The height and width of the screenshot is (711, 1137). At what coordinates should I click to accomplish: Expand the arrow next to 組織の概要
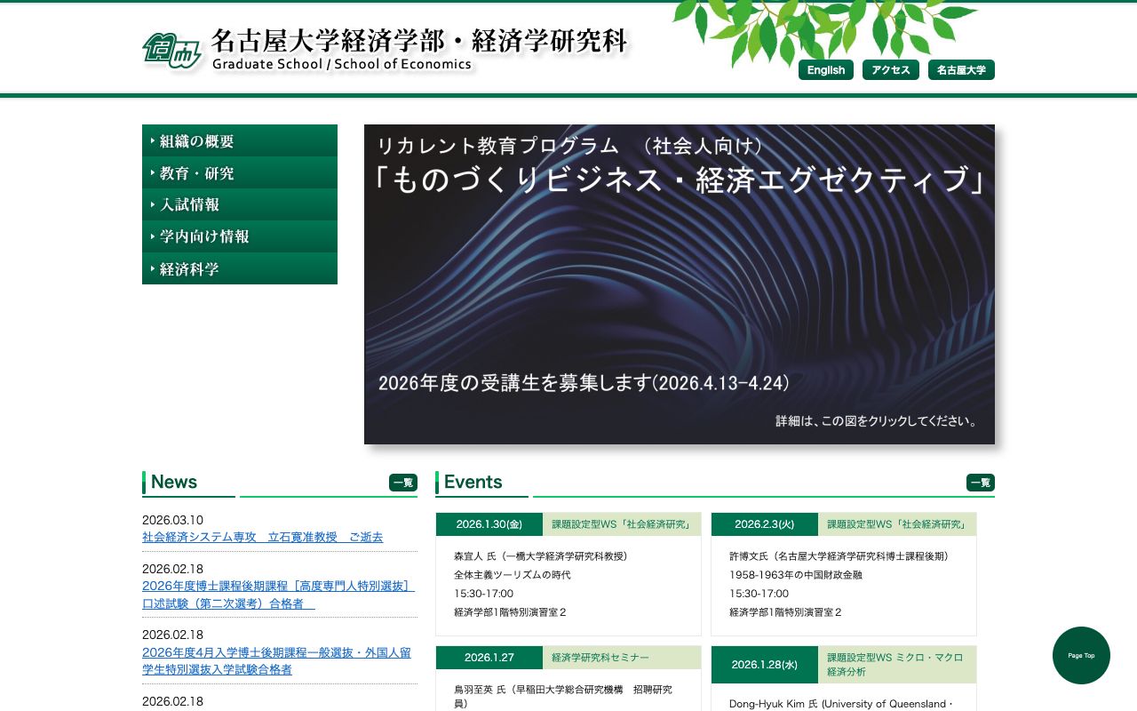click(x=153, y=140)
